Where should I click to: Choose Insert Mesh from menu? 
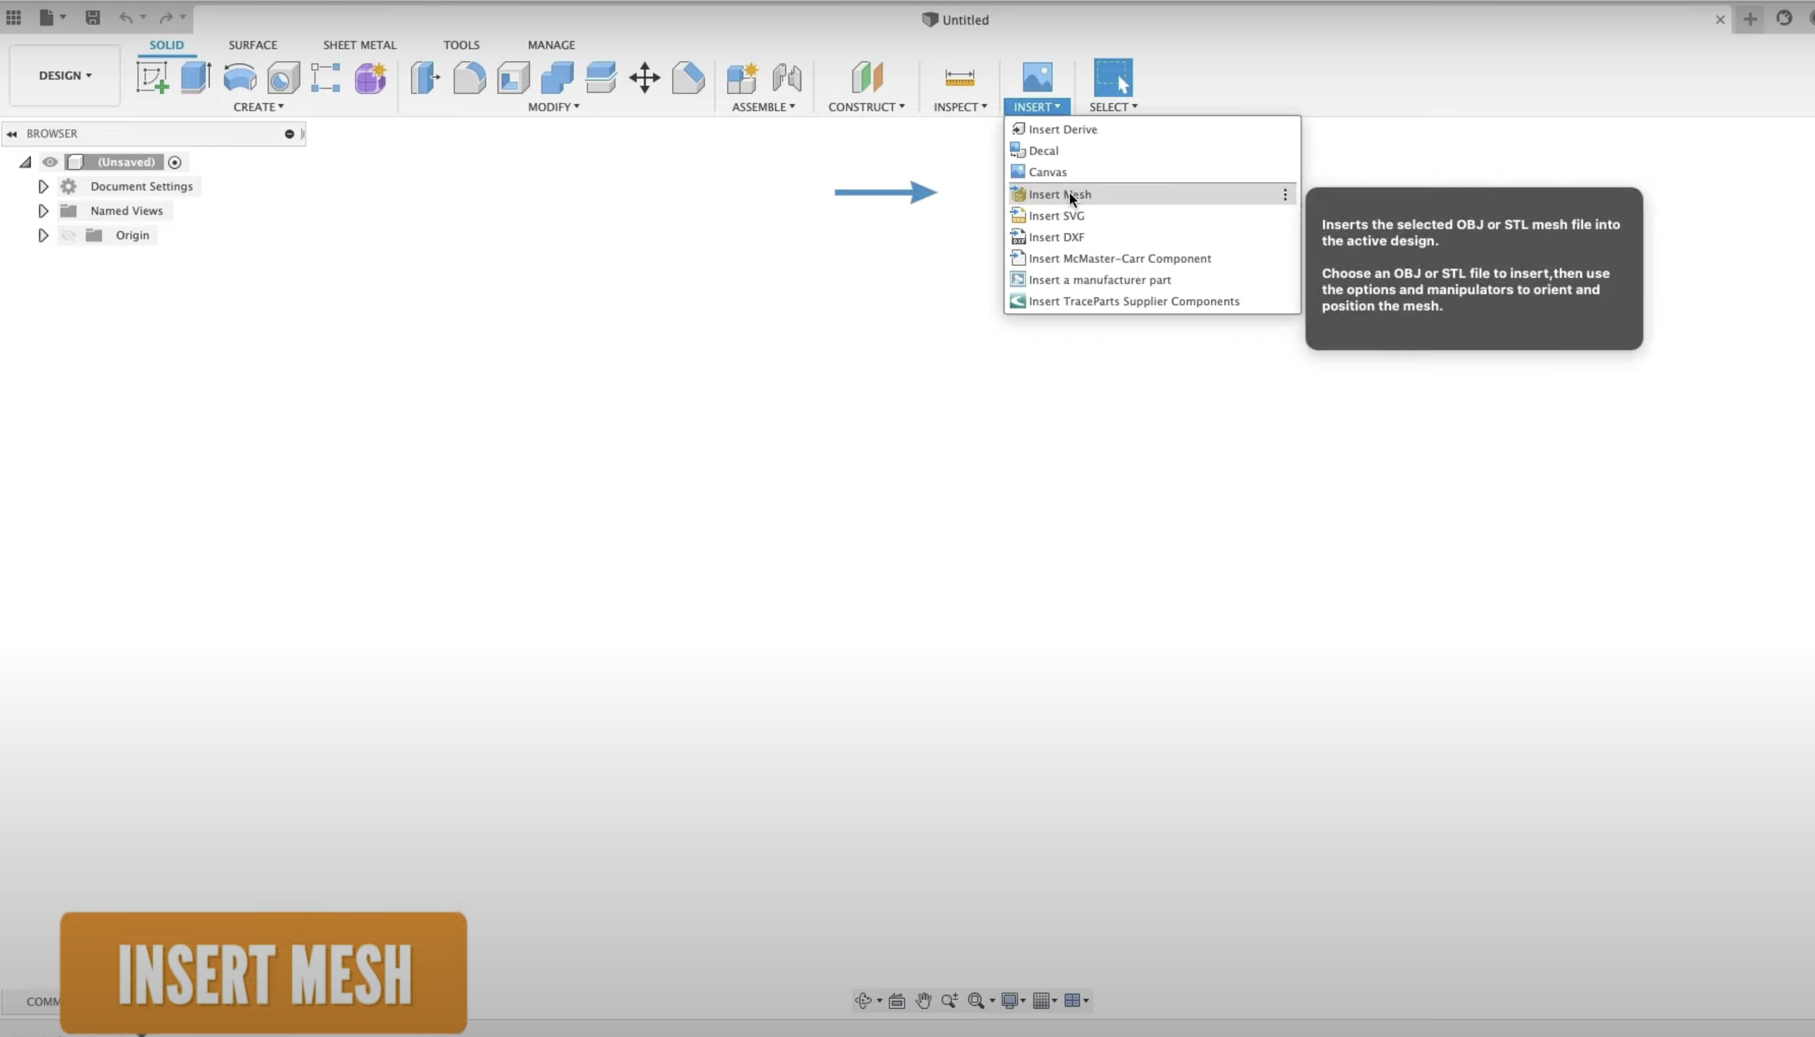(1059, 195)
